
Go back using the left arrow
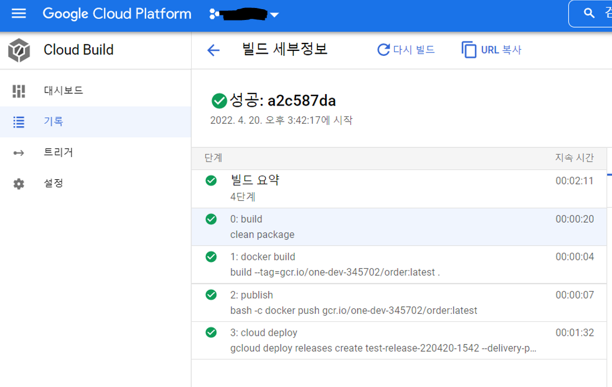[x=213, y=50]
